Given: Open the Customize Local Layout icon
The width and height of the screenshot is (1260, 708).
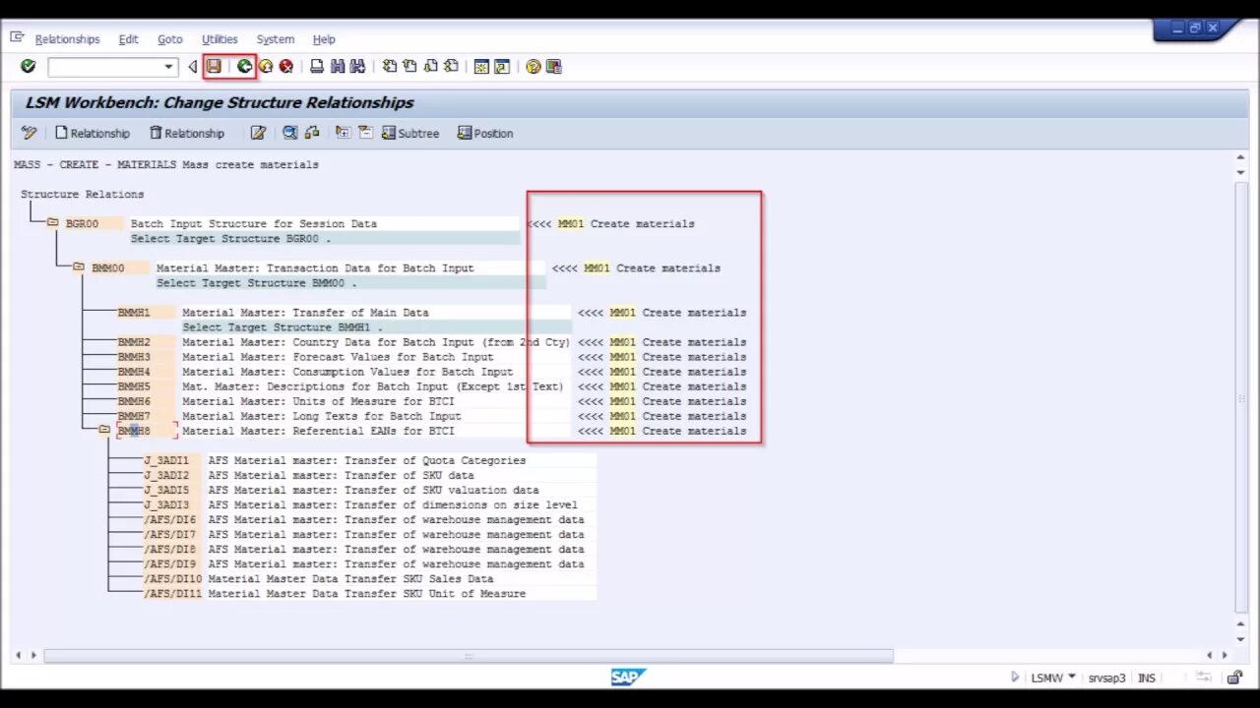Looking at the screenshot, I should click(x=553, y=66).
